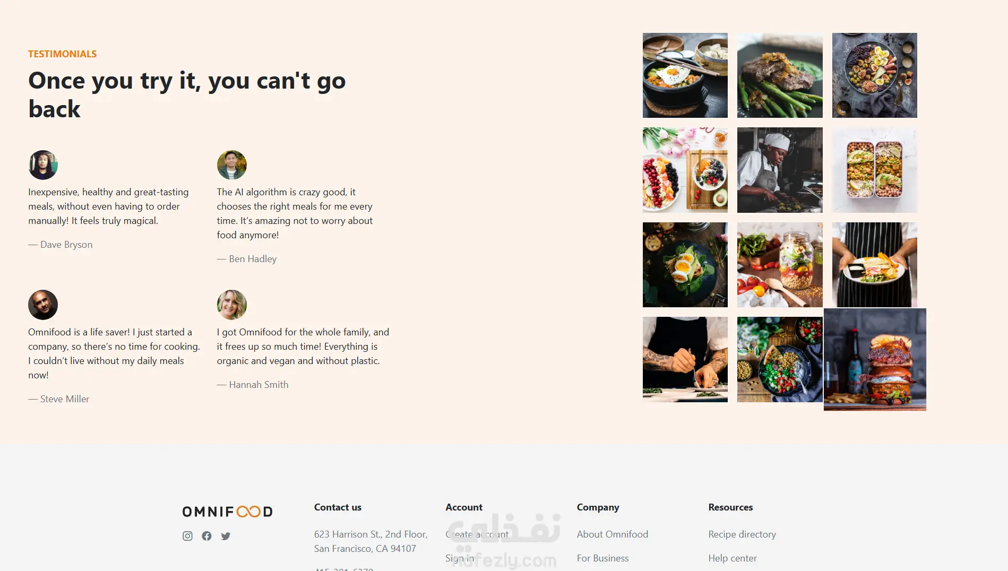The width and height of the screenshot is (1008, 571).
Task: Click the Sign in link
Action: (x=460, y=558)
